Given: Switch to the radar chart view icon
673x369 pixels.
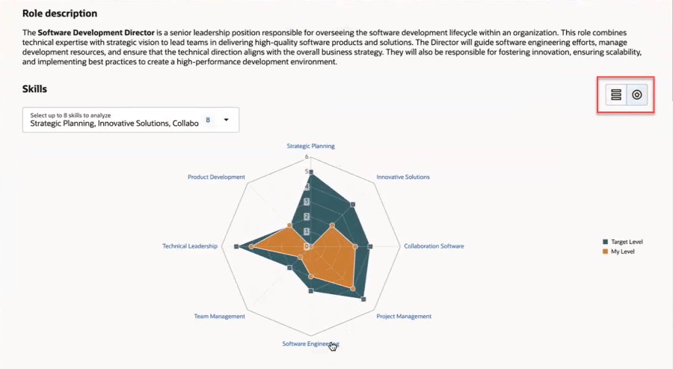Looking at the screenshot, I should click(637, 95).
